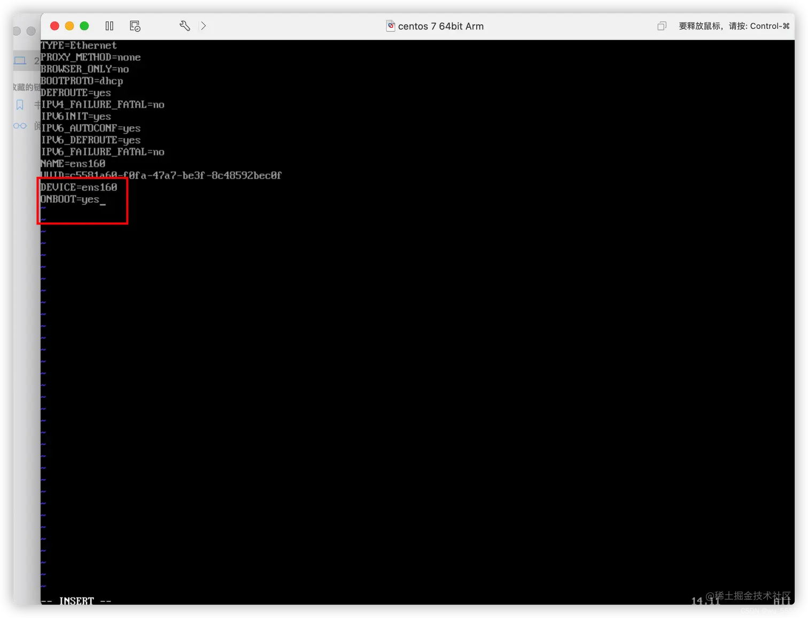
Task: Click the reading glasses icon in background sidebar
Action: [x=20, y=126]
